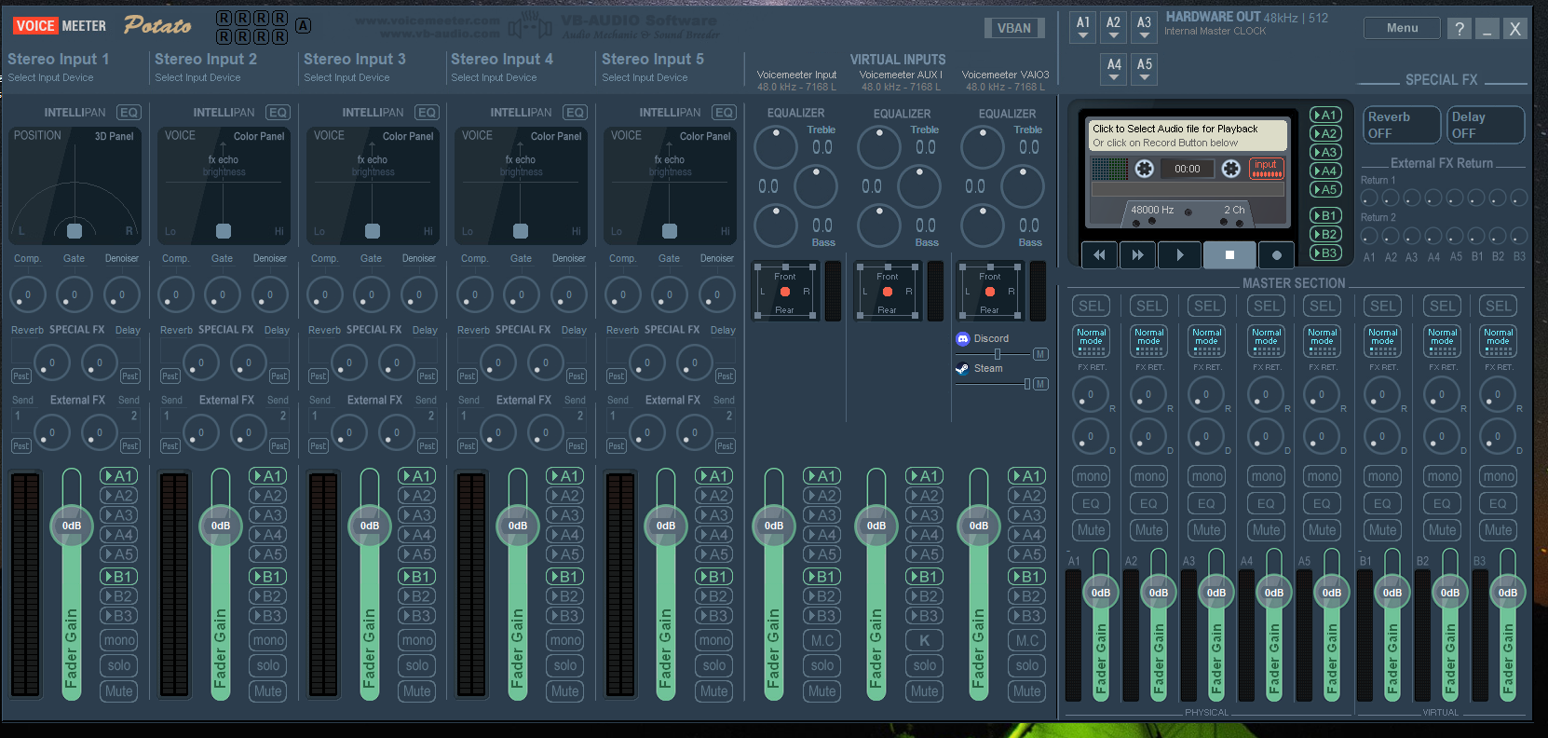Open the main Menu
Viewport: 1548px width, 738px height.
[x=1402, y=28]
